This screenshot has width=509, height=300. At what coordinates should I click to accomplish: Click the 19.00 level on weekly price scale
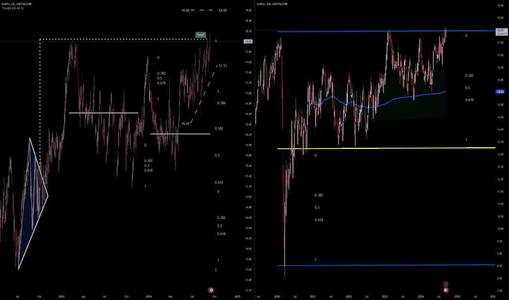tap(500, 5)
